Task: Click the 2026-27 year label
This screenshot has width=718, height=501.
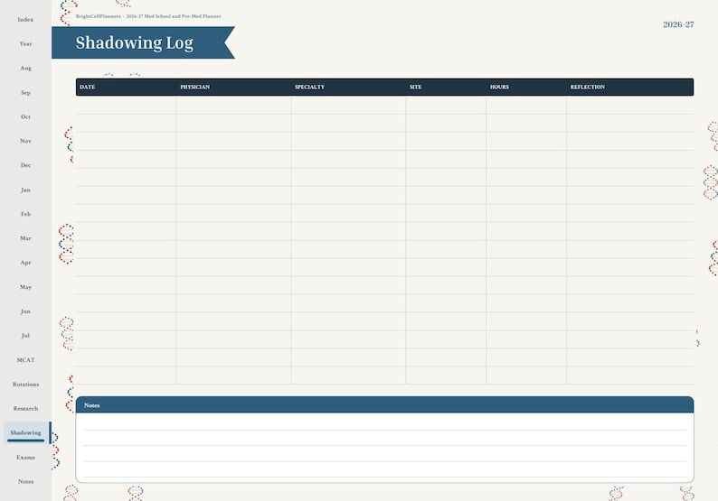Action: (678, 24)
